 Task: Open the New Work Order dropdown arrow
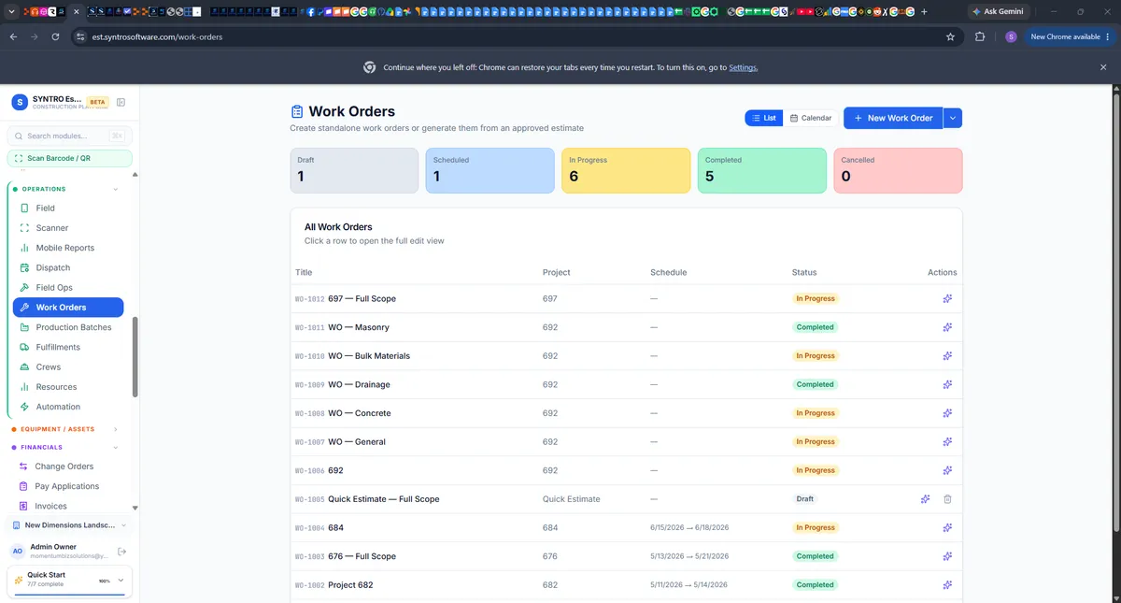[x=952, y=118]
